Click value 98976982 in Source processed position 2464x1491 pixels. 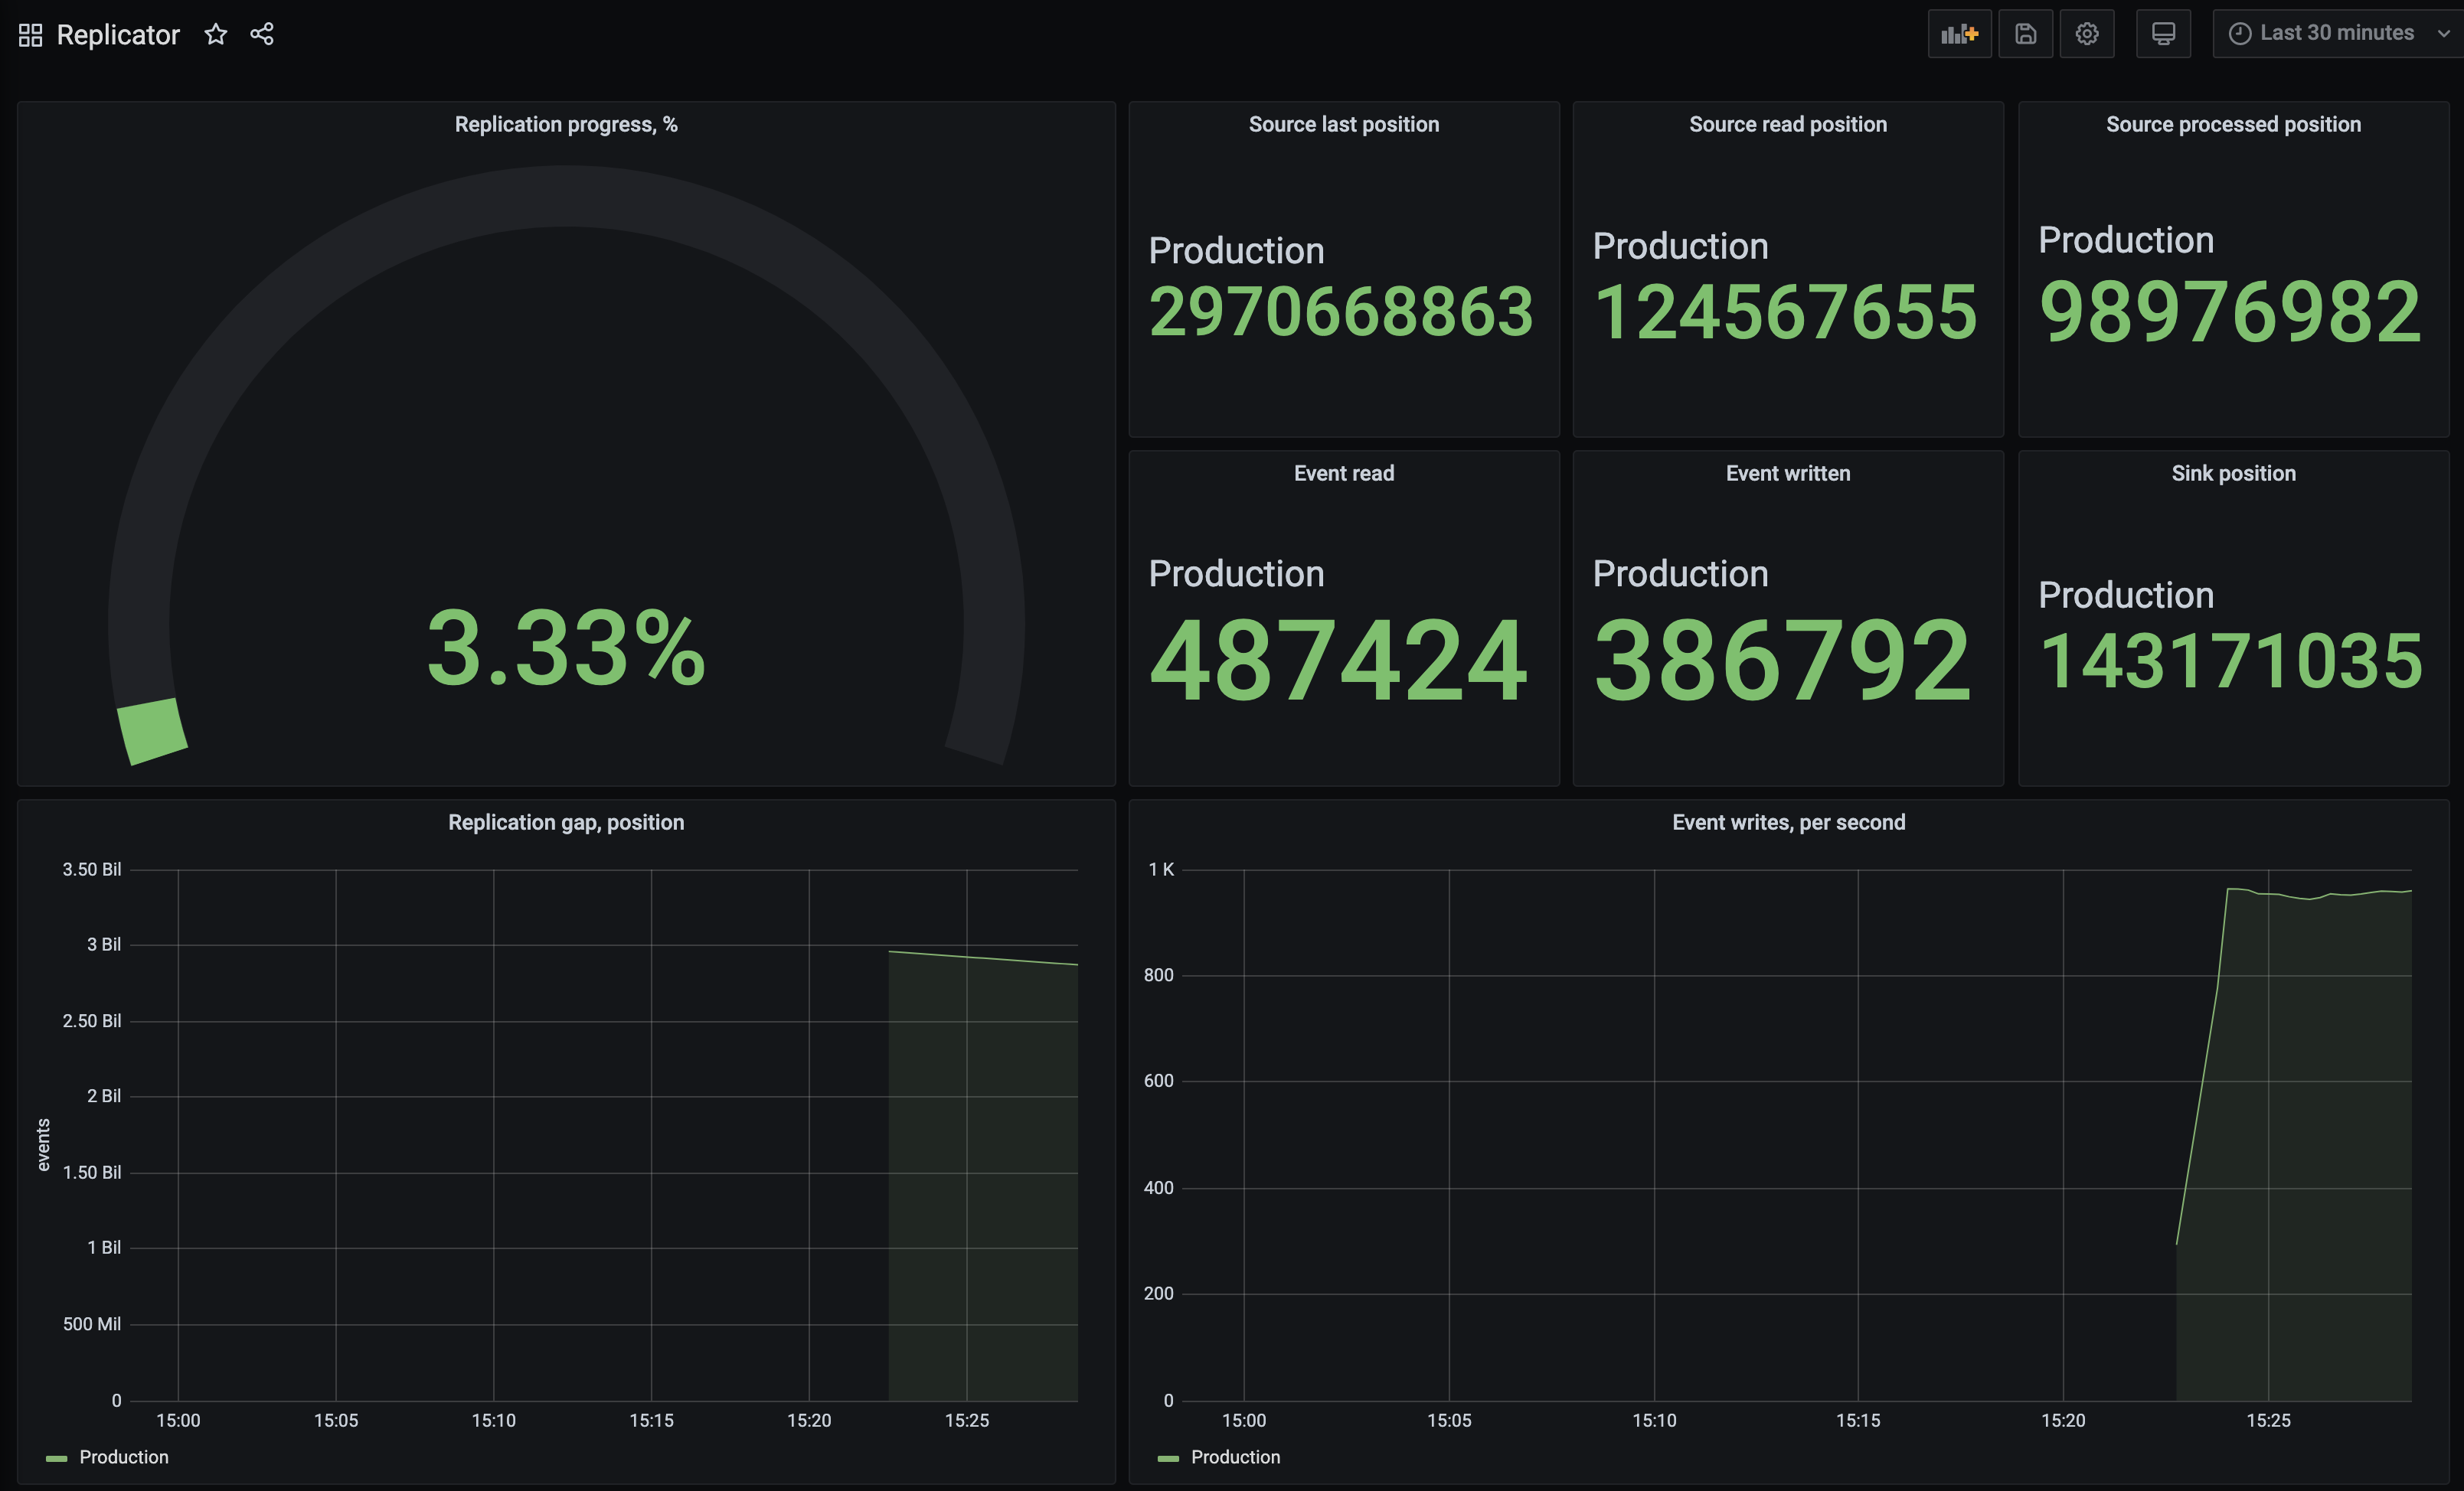(x=2230, y=312)
